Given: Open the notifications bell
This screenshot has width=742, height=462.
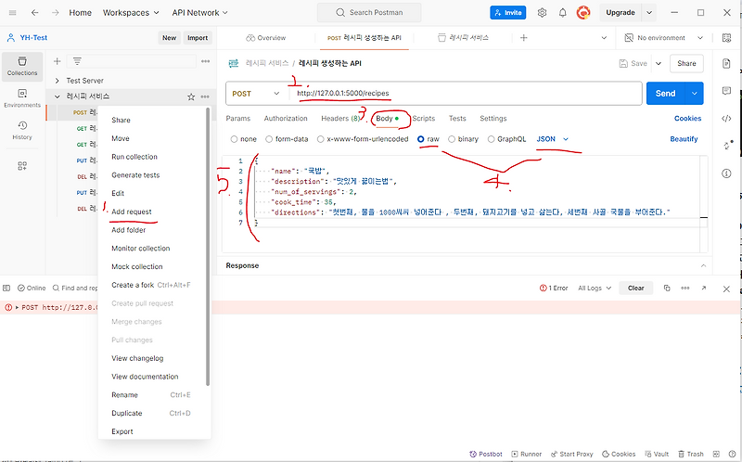Looking at the screenshot, I should (x=563, y=13).
